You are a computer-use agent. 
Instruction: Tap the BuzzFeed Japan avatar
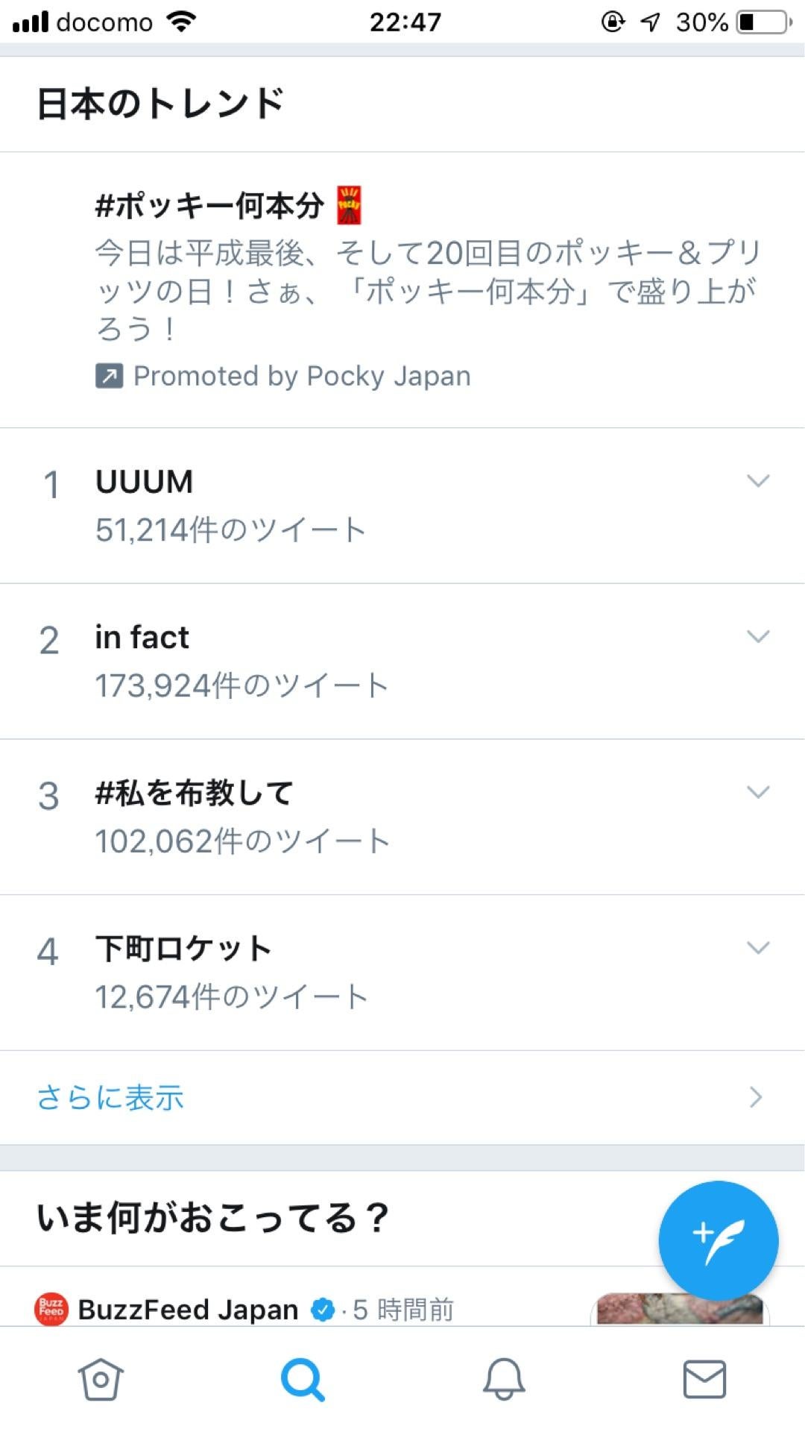51,1309
